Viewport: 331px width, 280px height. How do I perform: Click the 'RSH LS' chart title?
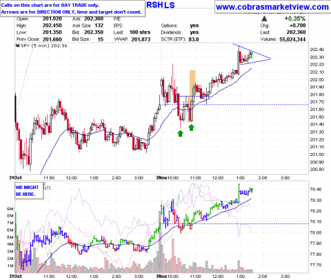click(x=161, y=5)
